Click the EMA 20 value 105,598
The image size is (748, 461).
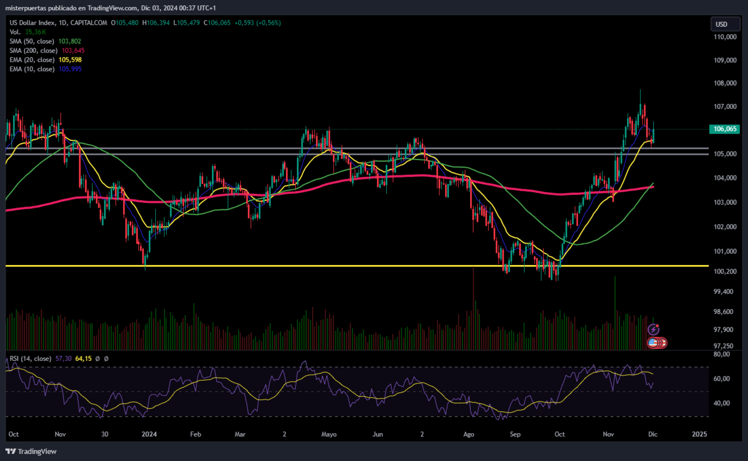[x=70, y=60]
